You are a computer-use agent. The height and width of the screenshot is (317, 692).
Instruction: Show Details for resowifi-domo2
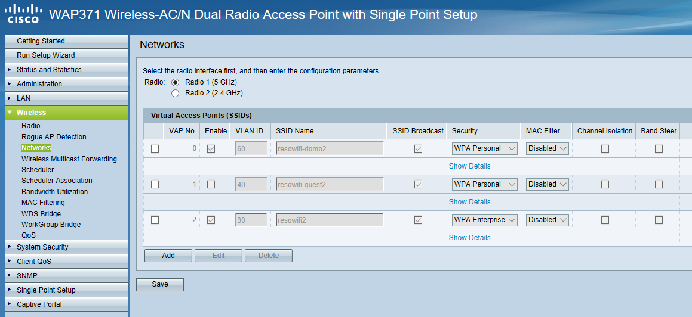coord(469,166)
